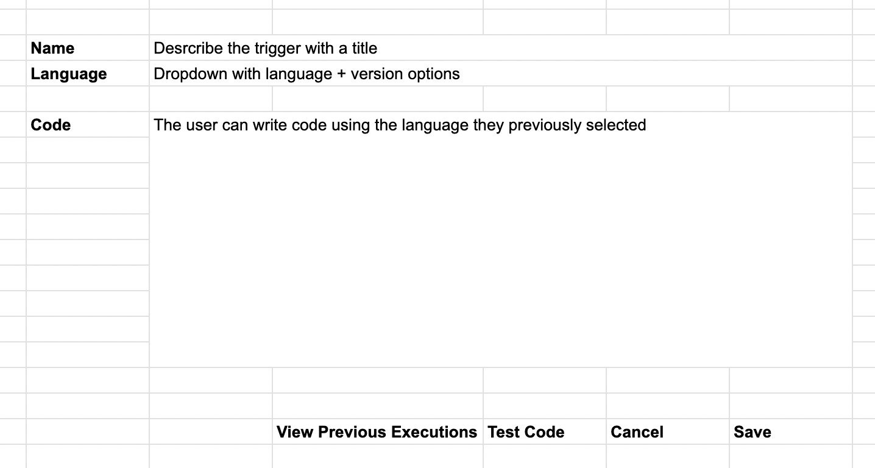Select empty cell directly below Cancel
Image resolution: width=875 pixels, height=468 pixels.
pos(668,456)
